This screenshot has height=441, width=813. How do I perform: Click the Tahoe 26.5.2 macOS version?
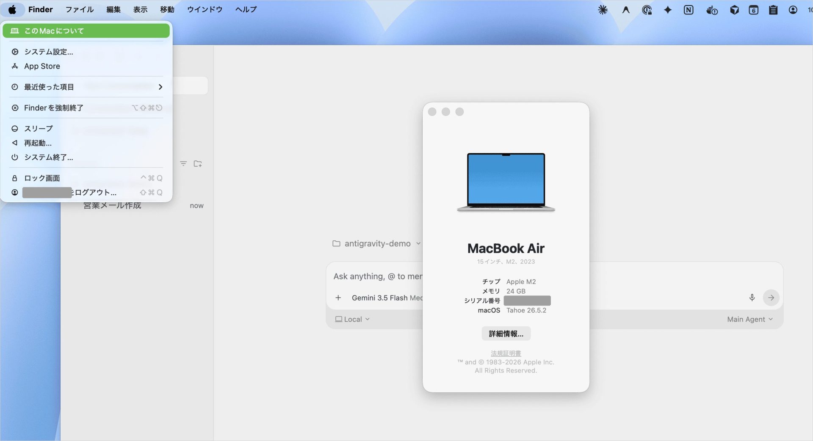(x=526, y=310)
